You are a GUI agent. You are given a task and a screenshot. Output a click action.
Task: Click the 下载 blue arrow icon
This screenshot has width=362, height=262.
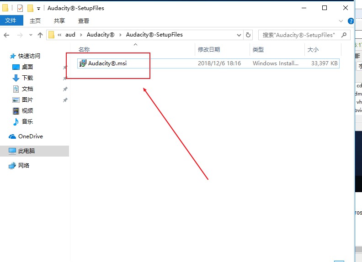point(16,78)
